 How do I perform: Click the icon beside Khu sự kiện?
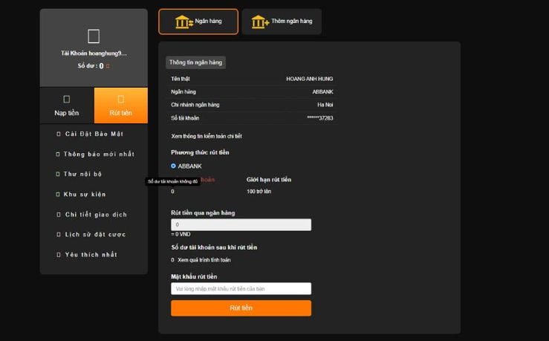58,195
